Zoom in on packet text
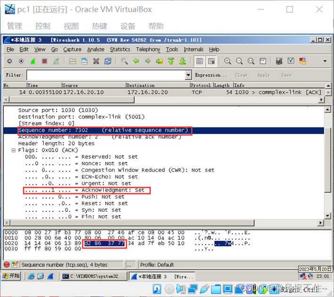Screen dimensions: 334x297 (227, 61)
